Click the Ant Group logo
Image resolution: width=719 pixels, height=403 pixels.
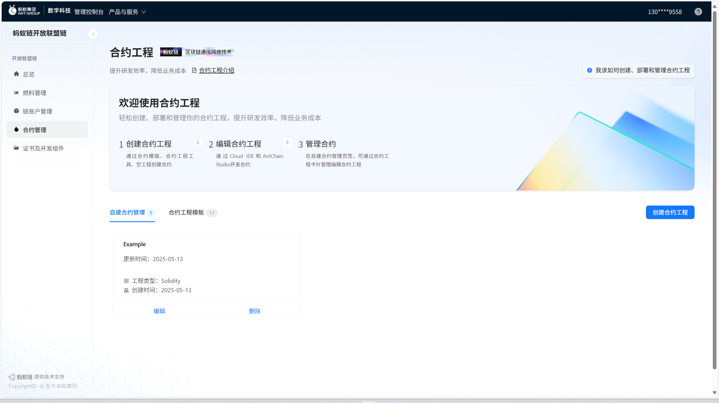pyautogui.click(x=24, y=11)
